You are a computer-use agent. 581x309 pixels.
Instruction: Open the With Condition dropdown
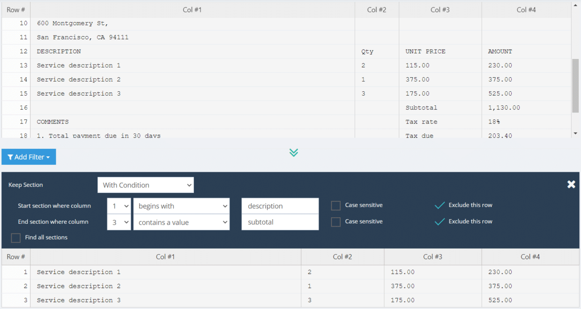(146, 185)
